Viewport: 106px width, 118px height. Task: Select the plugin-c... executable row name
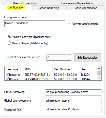[x=16, y=75]
